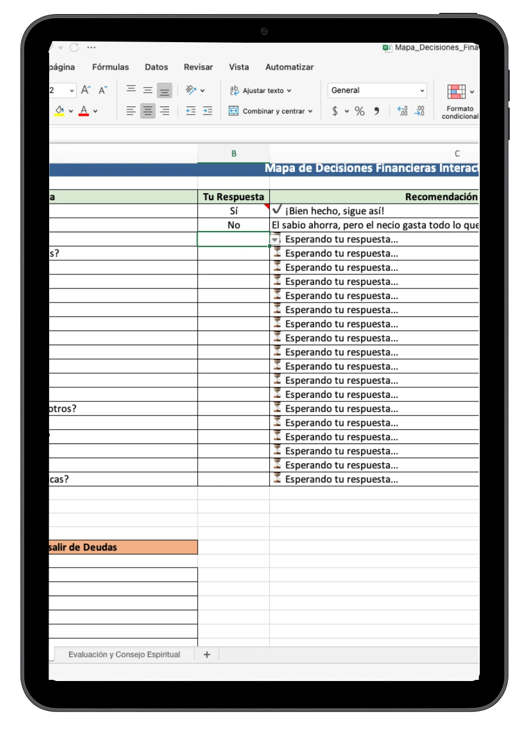Toggle center horizontal alignment

(x=148, y=111)
